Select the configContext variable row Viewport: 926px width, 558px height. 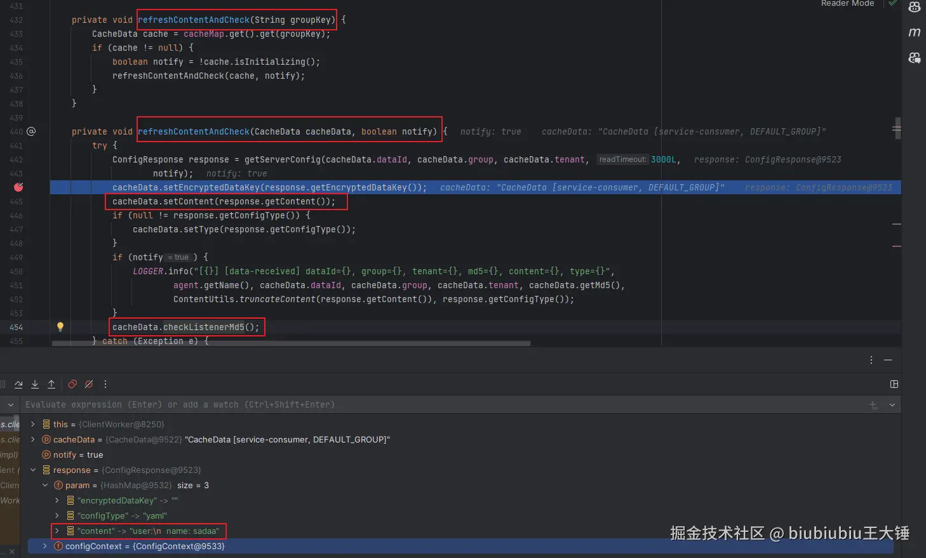pyautogui.click(x=460, y=546)
